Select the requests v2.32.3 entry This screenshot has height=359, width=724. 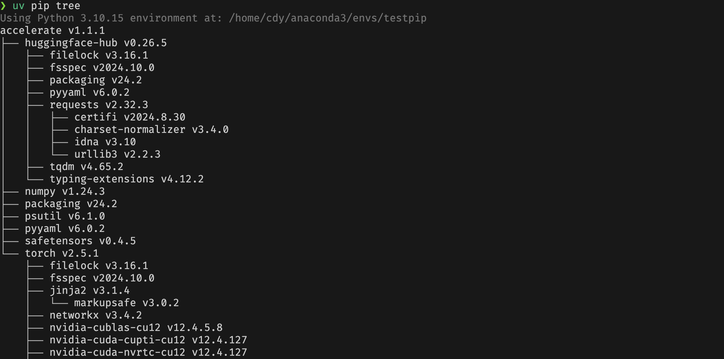point(99,105)
